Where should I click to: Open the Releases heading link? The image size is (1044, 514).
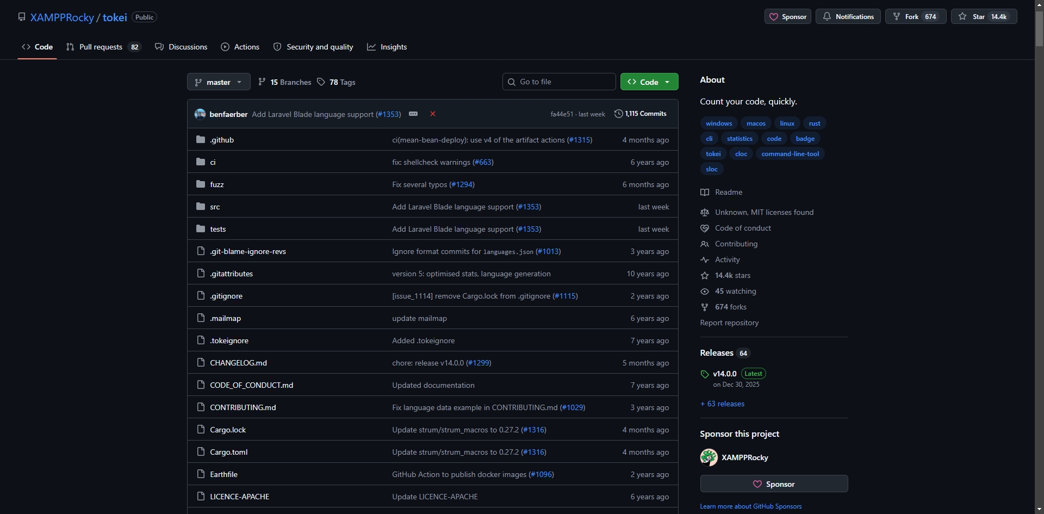[717, 353]
